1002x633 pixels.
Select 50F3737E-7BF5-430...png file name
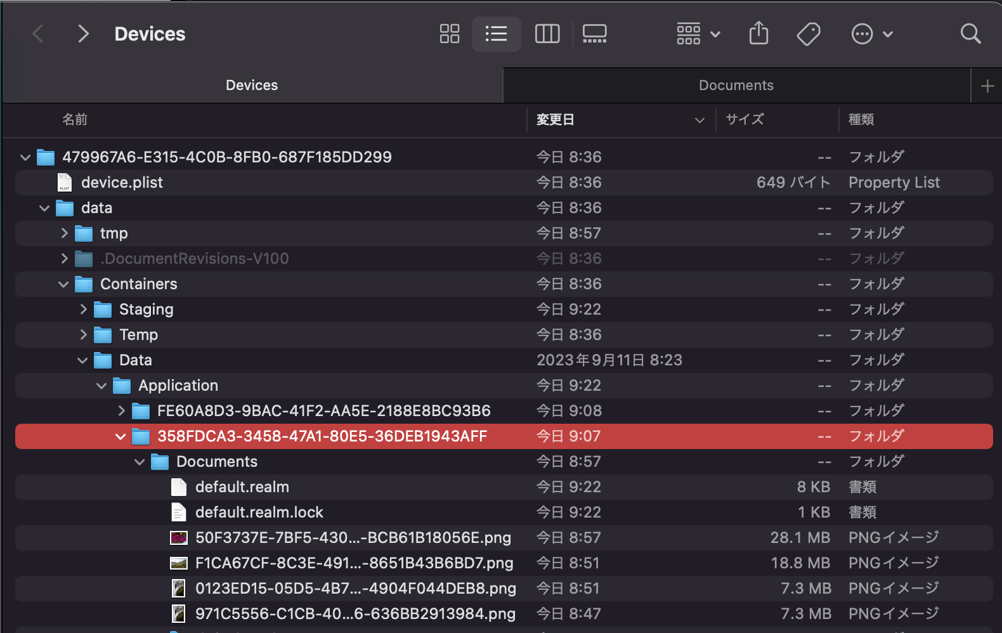353,538
